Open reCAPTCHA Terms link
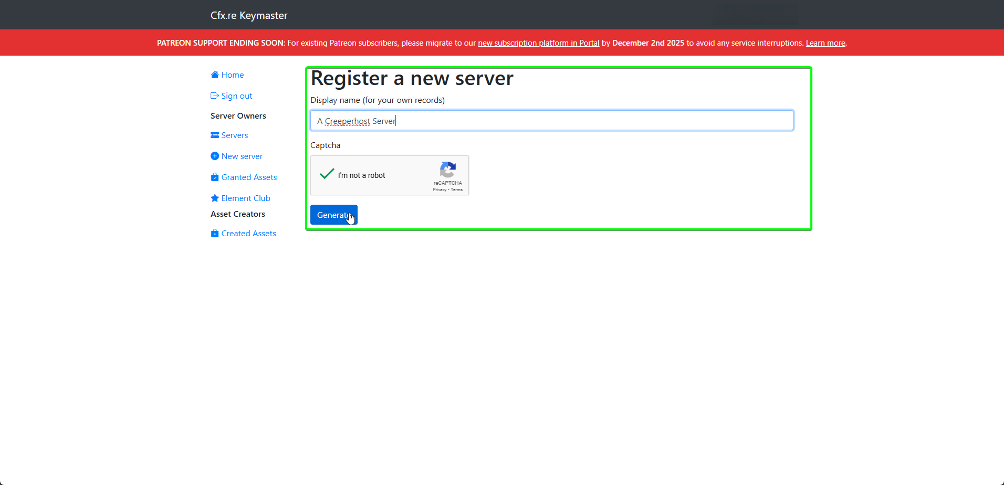 click(457, 190)
